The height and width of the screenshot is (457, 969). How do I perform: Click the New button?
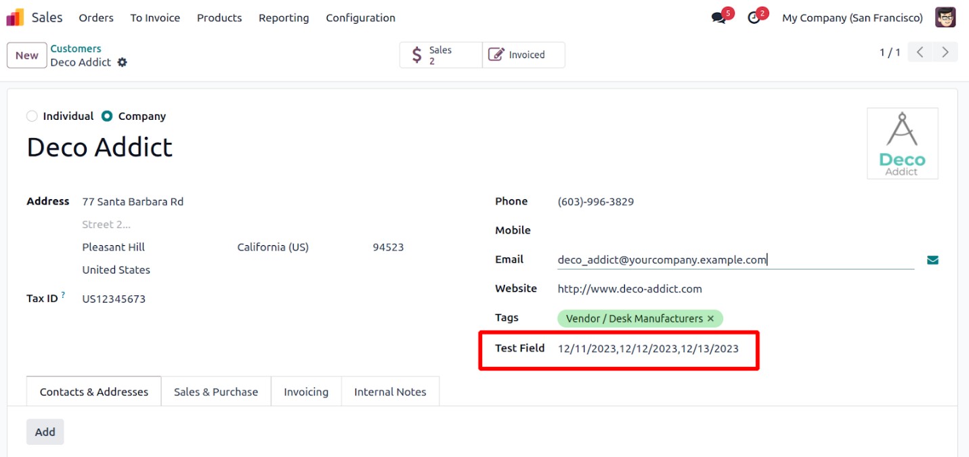click(x=27, y=56)
